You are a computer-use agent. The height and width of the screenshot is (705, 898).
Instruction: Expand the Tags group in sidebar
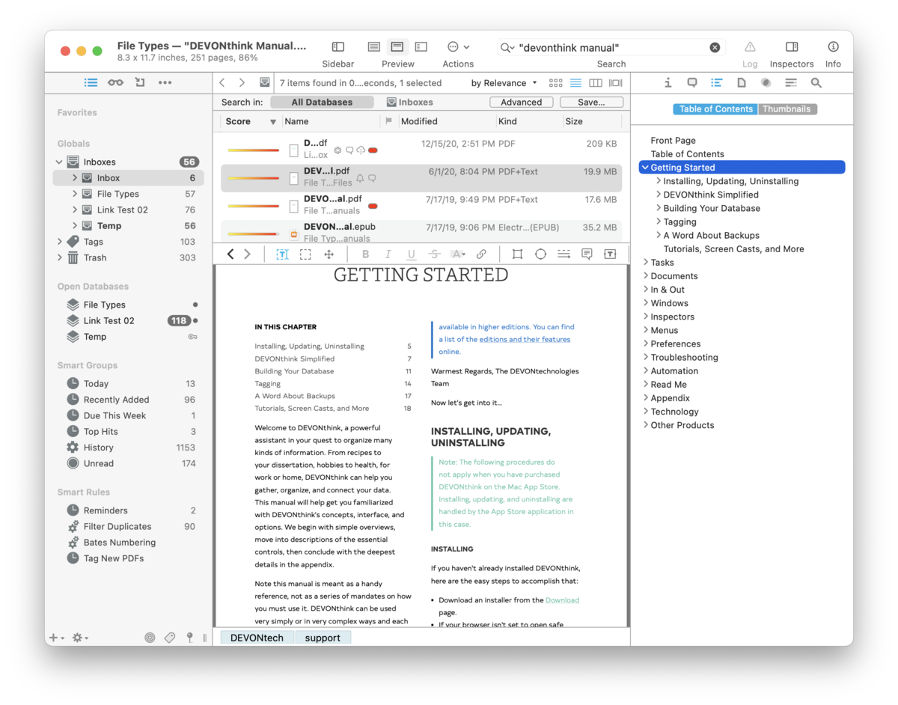coord(60,242)
